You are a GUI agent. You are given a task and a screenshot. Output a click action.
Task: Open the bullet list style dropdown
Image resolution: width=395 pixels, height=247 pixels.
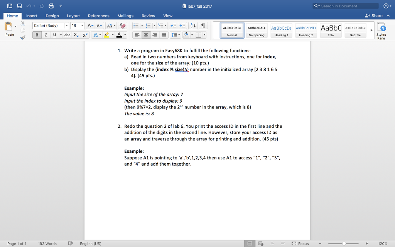(142, 26)
